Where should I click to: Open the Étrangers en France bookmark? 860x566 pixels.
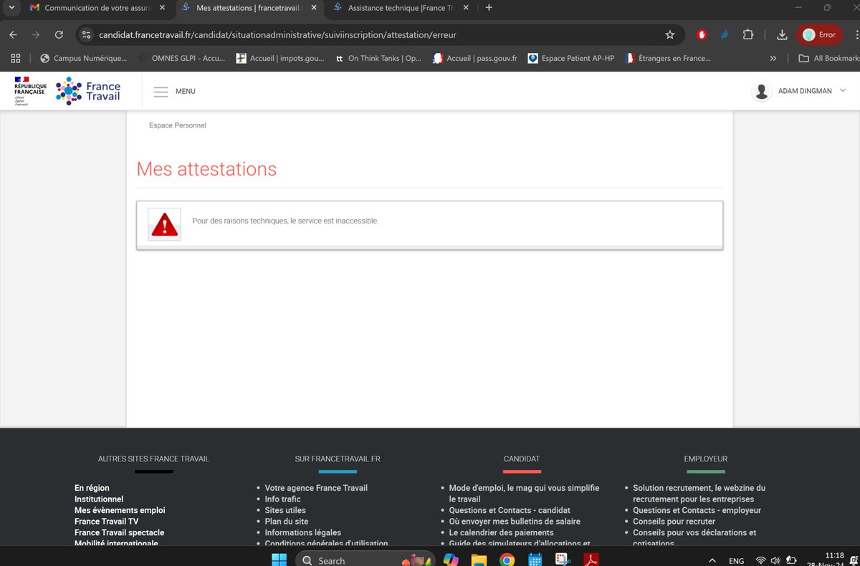[x=667, y=58]
